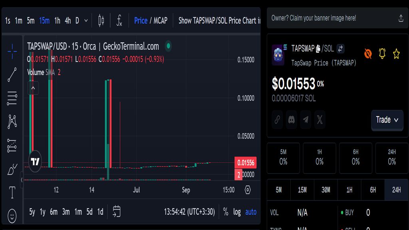Toggle auto scale mode
409x230 pixels.
[x=251, y=212]
